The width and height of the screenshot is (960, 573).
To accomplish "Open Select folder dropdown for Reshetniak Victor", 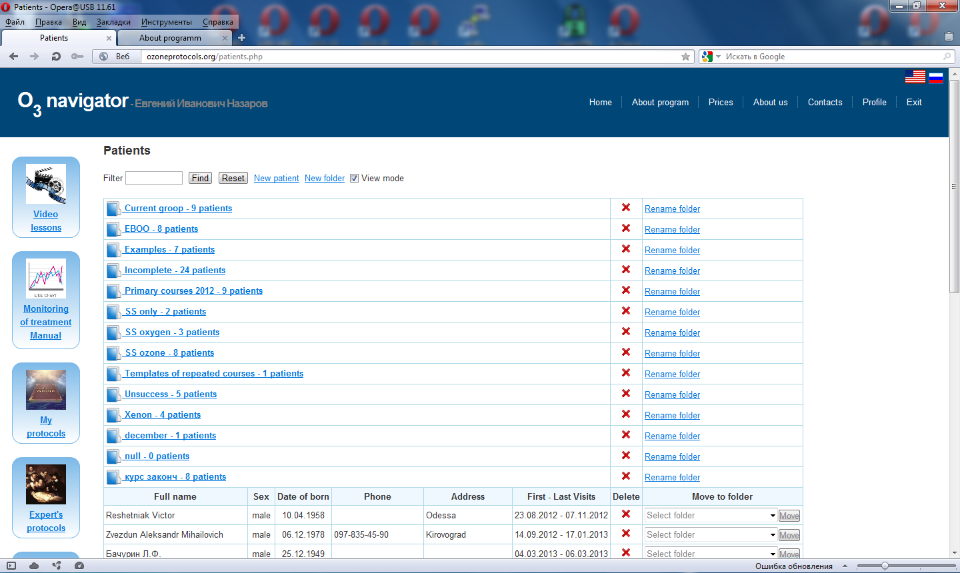I will pos(710,515).
